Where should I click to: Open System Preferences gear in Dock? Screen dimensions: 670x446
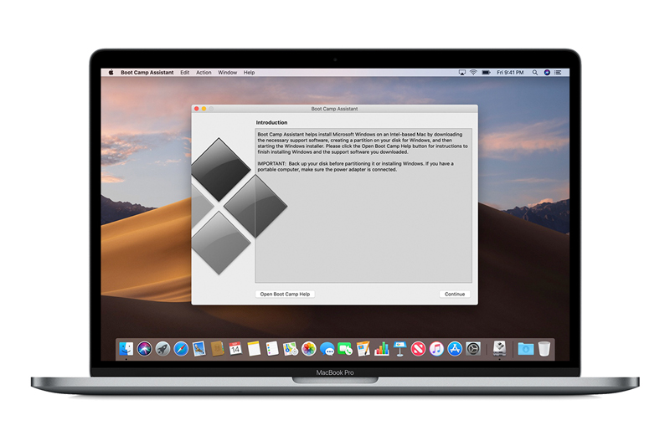473,349
